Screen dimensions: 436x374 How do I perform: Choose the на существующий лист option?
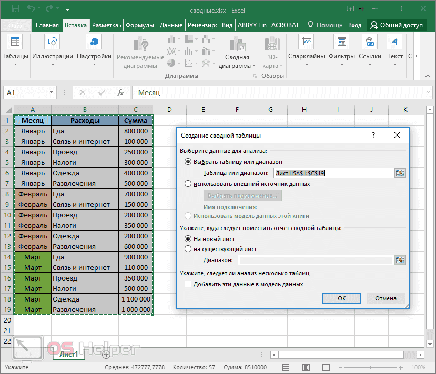pyautogui.click(x=188, y=250)
